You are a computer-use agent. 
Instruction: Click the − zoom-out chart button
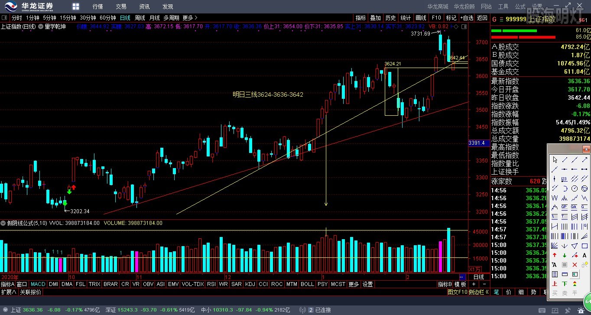484,284
